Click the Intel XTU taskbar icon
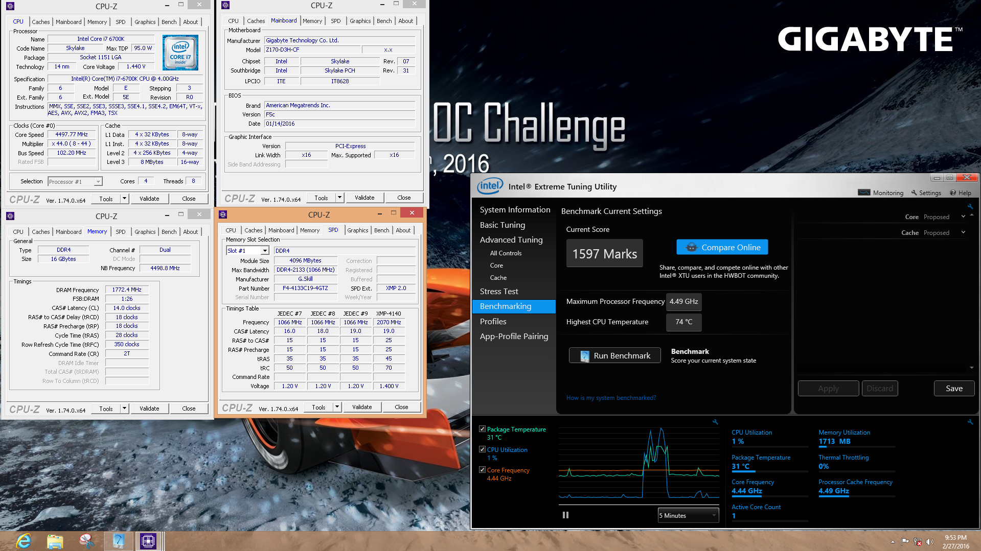Viewport: 981px width, 551px height. (x=118, y=541)
